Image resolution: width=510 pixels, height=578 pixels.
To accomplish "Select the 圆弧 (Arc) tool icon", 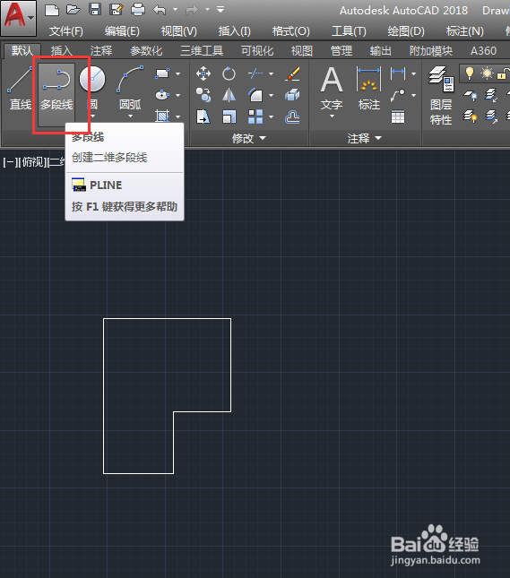I will 130,79.
